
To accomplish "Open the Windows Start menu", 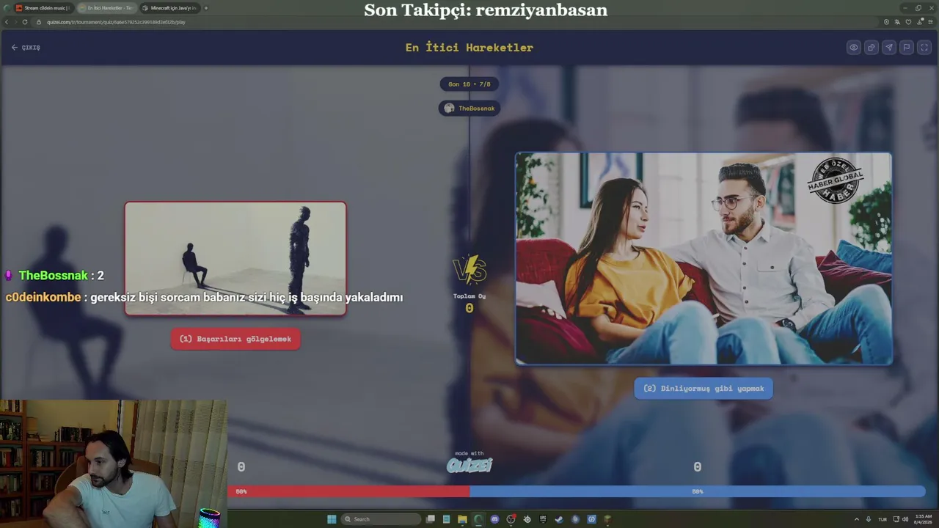I will click(332, 519).
